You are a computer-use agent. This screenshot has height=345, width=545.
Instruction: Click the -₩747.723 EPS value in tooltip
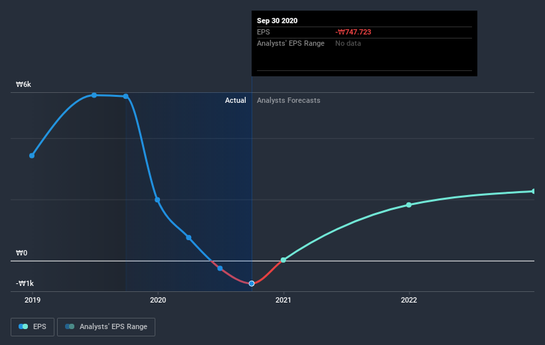(x=353, y=32)
